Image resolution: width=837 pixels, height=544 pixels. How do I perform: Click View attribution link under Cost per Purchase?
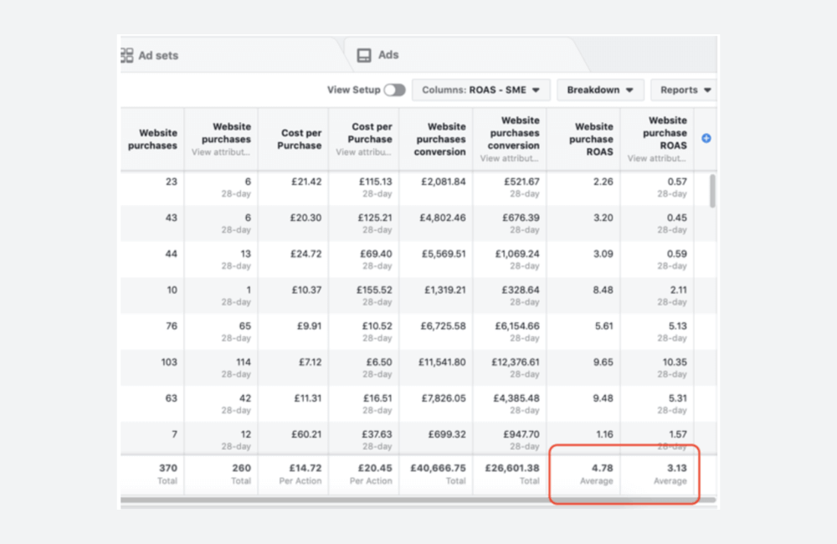364,152
